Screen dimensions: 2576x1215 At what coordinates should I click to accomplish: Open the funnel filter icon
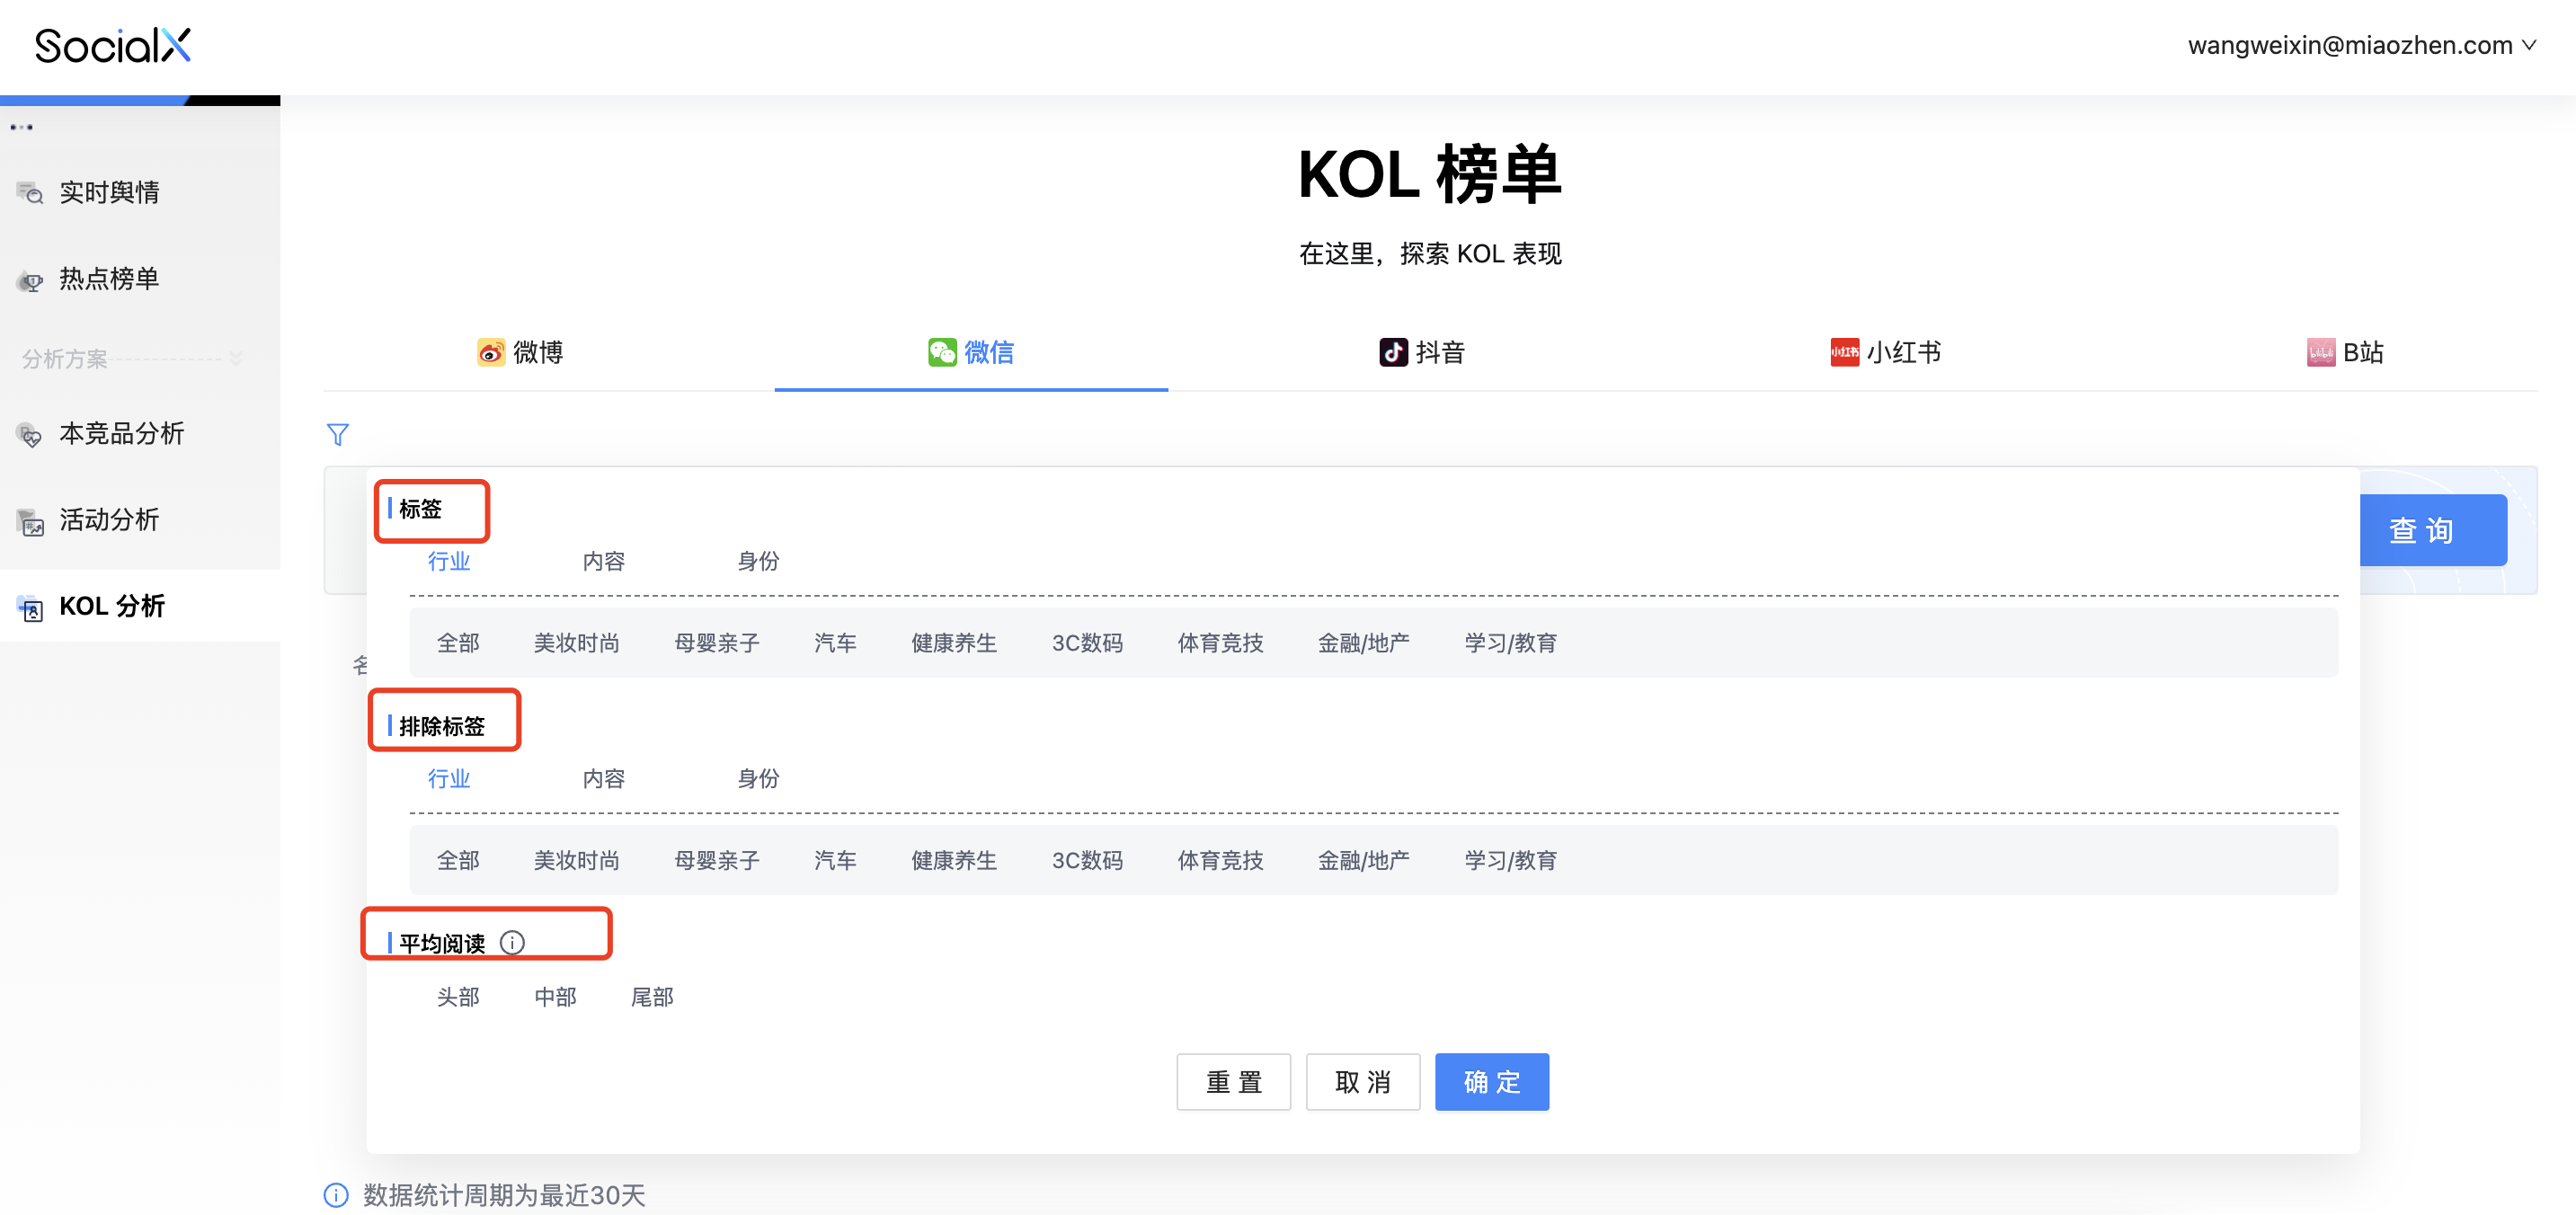pos(338,434)
